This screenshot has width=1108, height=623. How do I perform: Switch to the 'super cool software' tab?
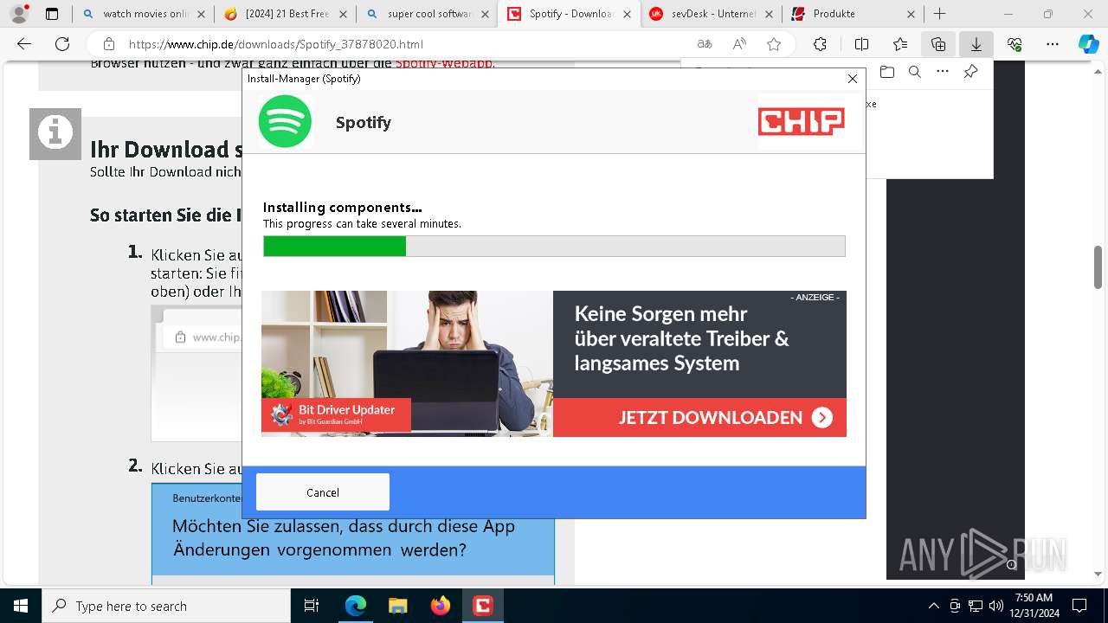(425, 14)
